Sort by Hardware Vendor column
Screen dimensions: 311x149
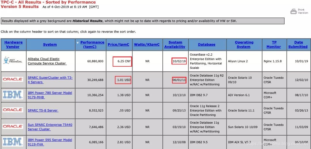point(13,44)
